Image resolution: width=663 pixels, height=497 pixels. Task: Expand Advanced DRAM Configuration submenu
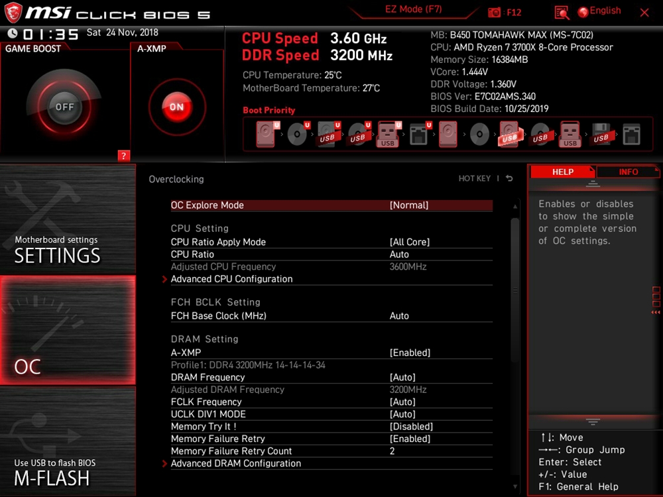(235, 463)
